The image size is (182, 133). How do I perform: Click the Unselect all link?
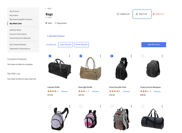(x=51, y=45)
